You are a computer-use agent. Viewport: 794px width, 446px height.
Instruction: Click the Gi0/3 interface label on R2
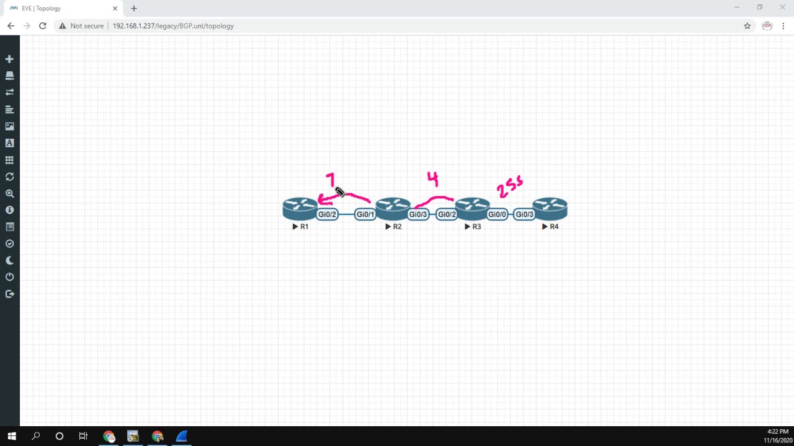click(x=418, y=214)
